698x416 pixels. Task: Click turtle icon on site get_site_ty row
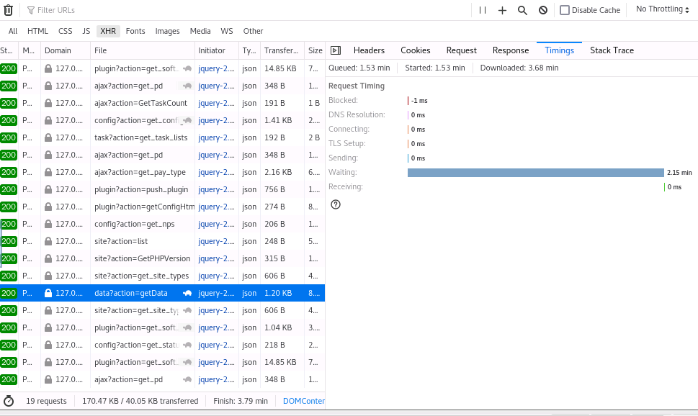coord(187,310)
